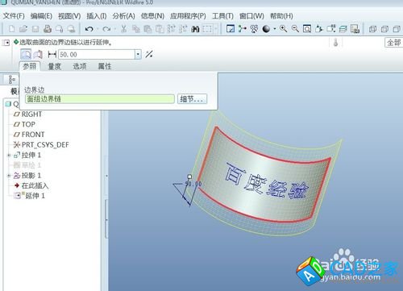Open the 编辑(E) menu
The height and width of the screenshot is (291, 403).
[x=41, y=16]
